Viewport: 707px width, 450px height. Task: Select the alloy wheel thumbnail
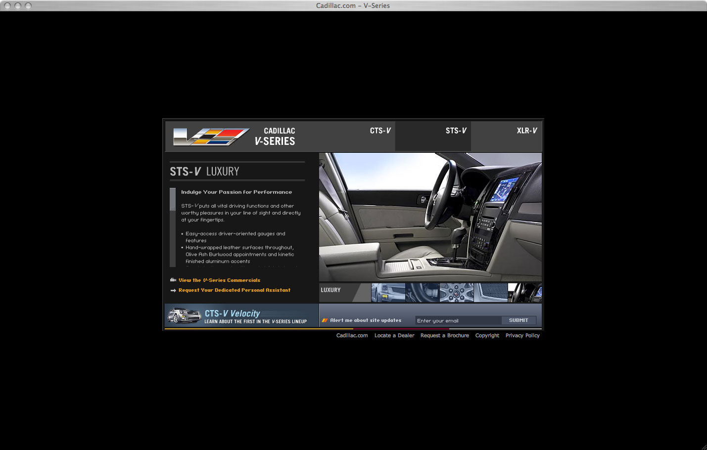pos(457,293)
